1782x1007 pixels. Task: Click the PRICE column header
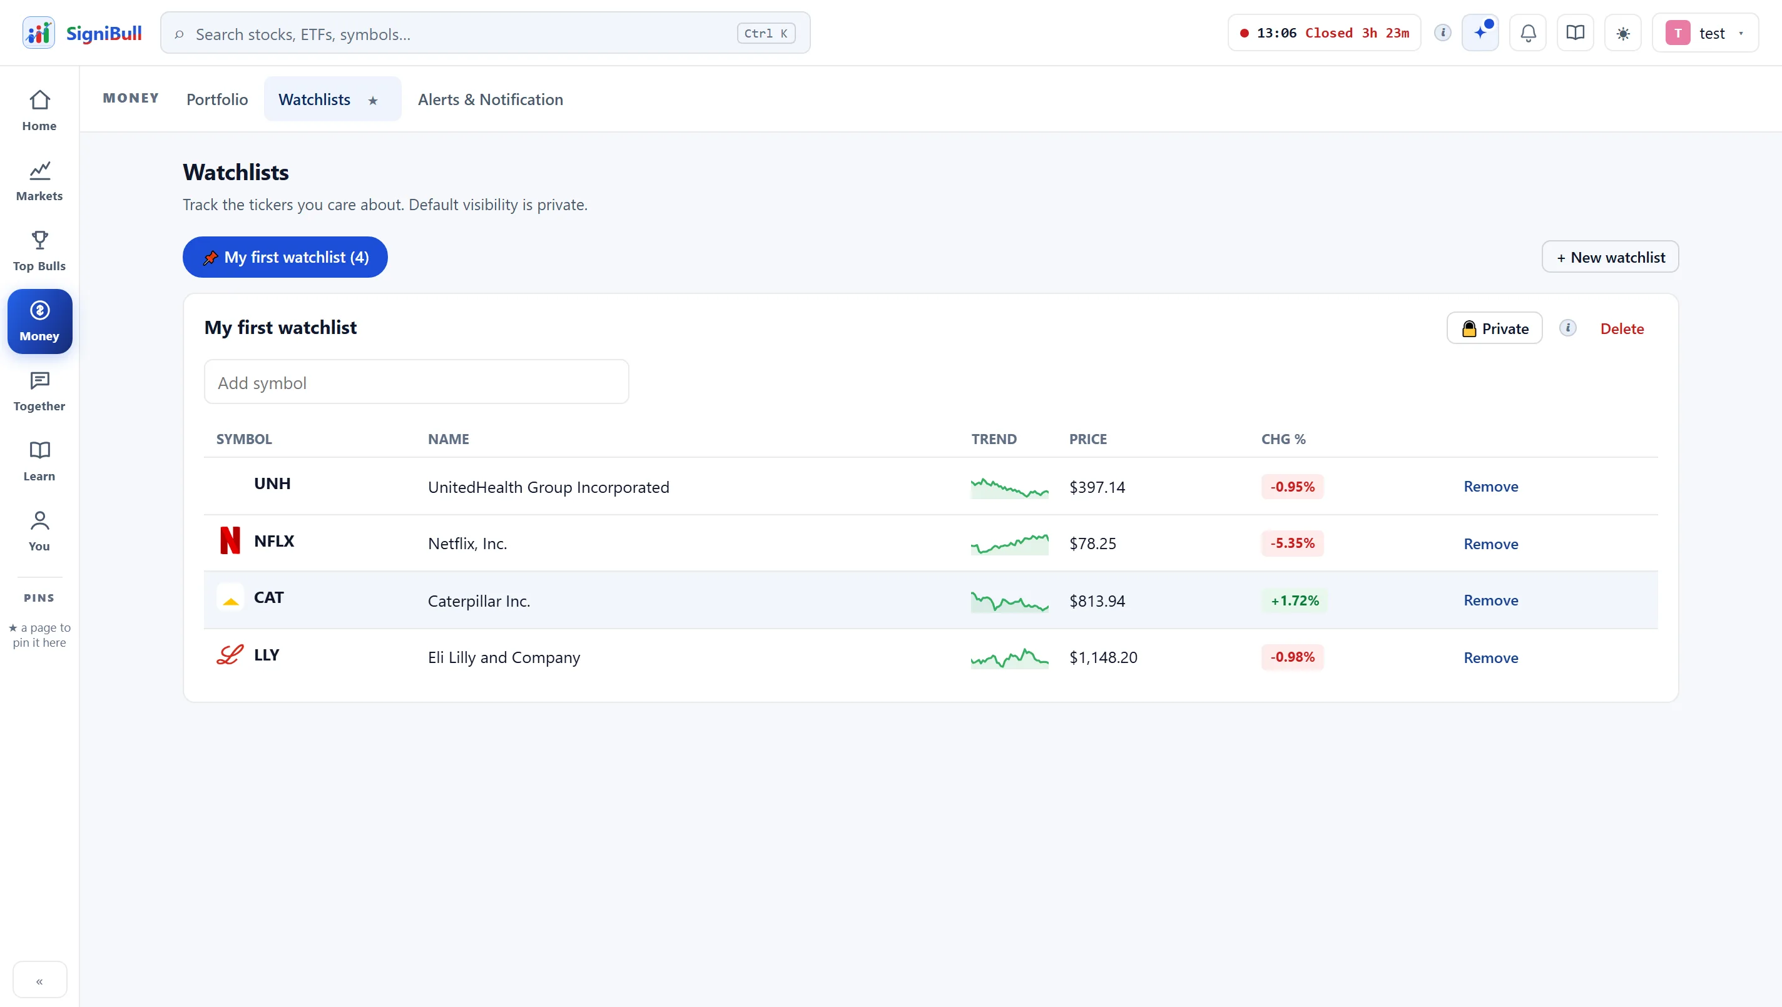pos(1087,439)
